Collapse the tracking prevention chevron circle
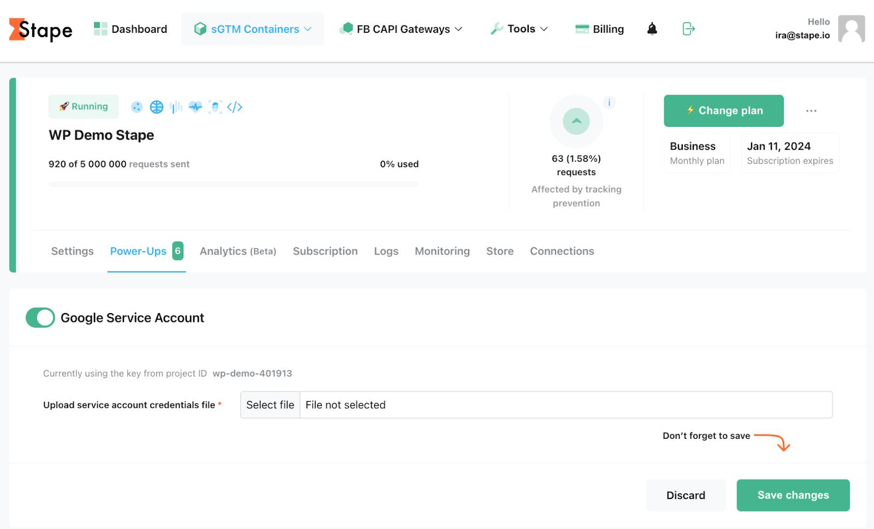Viewport: 874px width, 529px height. pos(576,121)
